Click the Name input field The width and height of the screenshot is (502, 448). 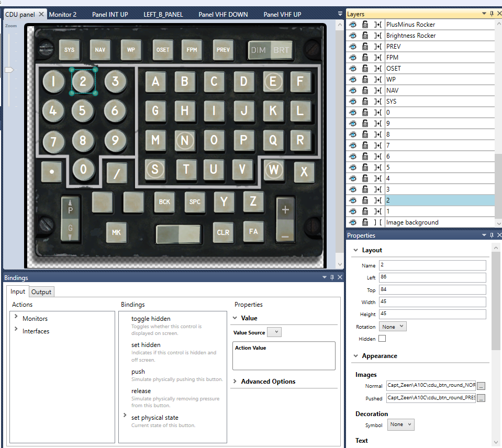tap(432, 265)
